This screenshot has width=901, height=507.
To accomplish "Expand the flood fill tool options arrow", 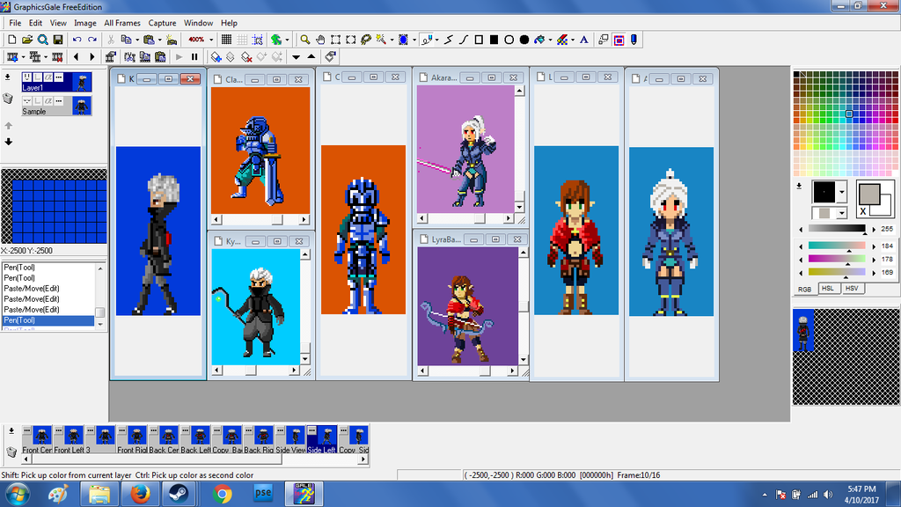I will click(x=550, y=40).
